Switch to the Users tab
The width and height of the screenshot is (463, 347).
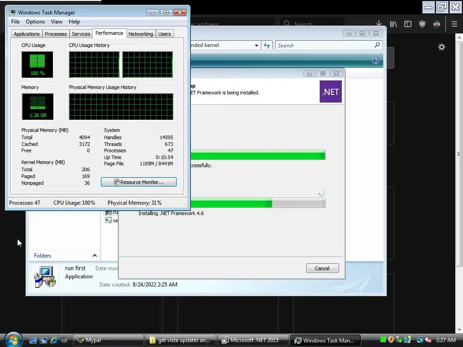[x=165, y=34]
